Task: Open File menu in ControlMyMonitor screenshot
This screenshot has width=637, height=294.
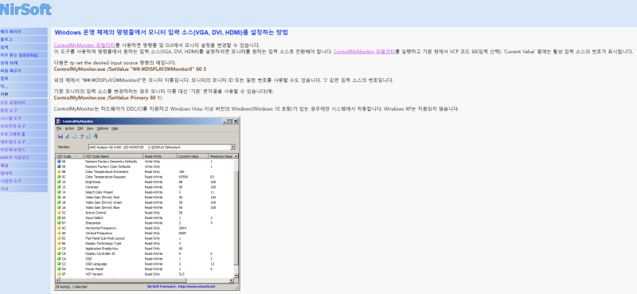Action: tap(59, 128)
